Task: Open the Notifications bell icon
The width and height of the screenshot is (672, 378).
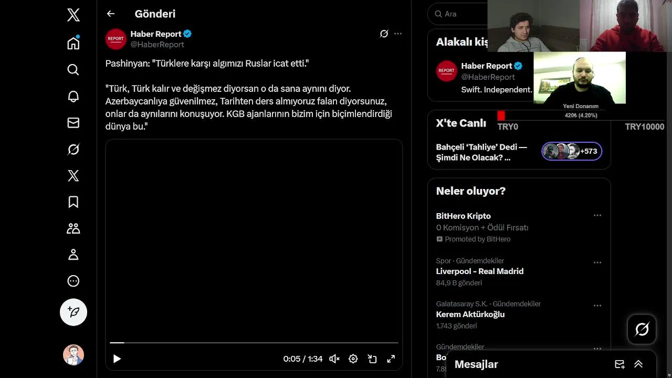Action: tap(73, 96)
